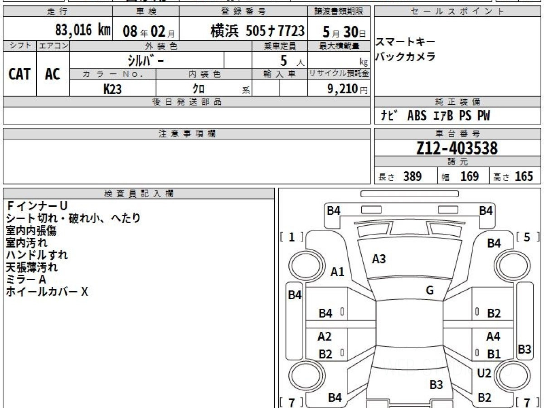Select the B1 damage mark
The height and width of the screenshot is (408, 544).
494,354
